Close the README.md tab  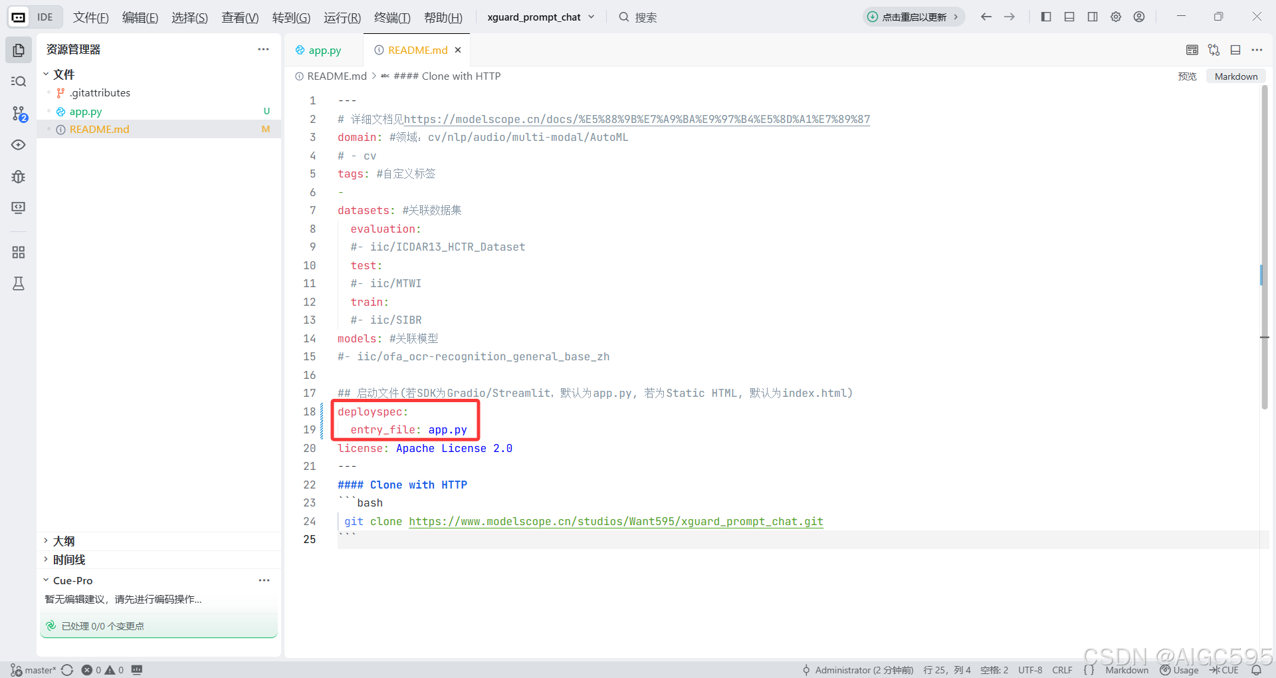click(458, 50)
